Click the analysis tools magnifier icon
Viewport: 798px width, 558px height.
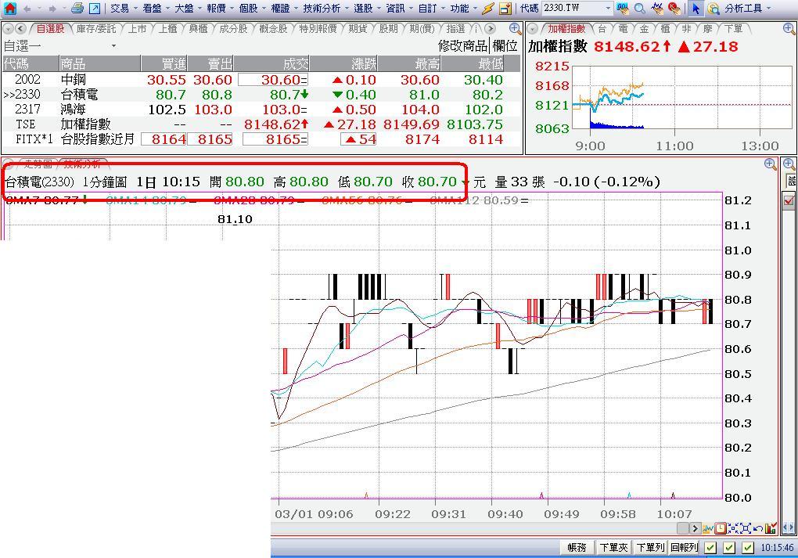714,8
